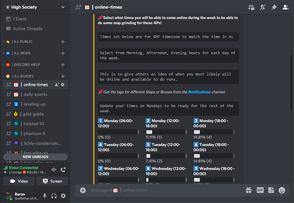Viewport: 294px width, 203px height.
Task: Follow the Notifications channel link
Action: point(199,92)
